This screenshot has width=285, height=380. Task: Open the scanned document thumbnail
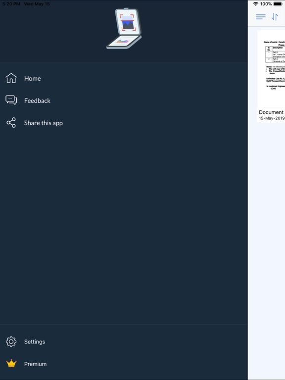click(271, 69)
